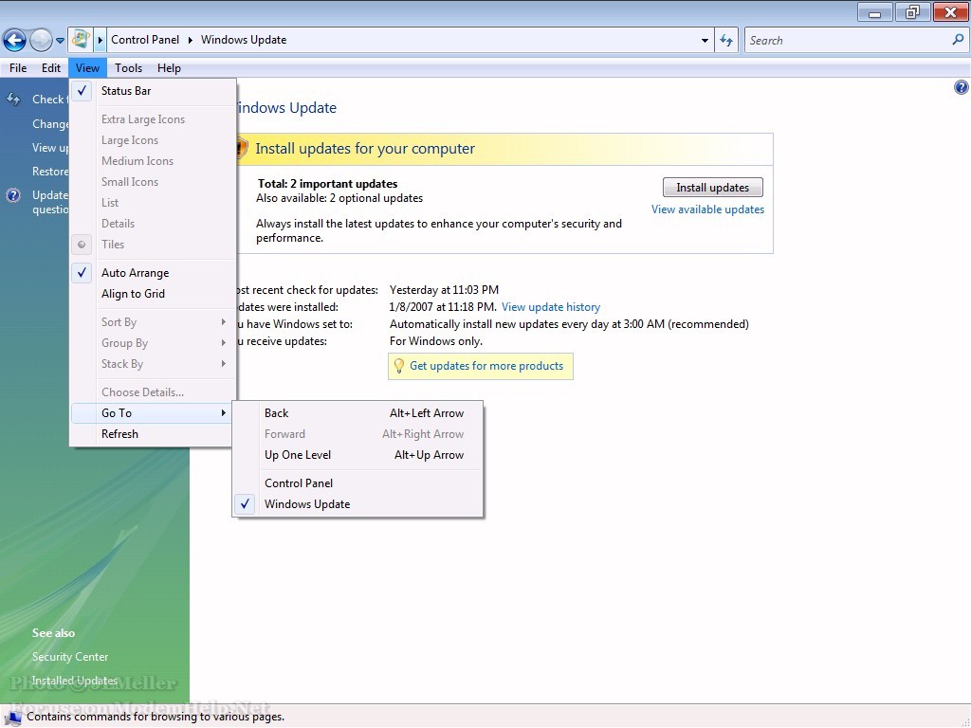Click the status bar icon at bottom left

pos(13,718)
